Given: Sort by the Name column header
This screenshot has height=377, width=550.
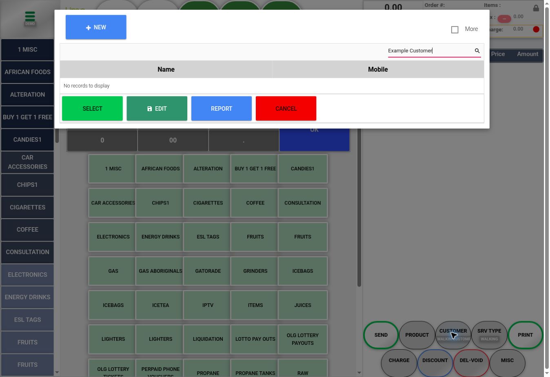Looking at the screenshot, I should pos(166,70).
